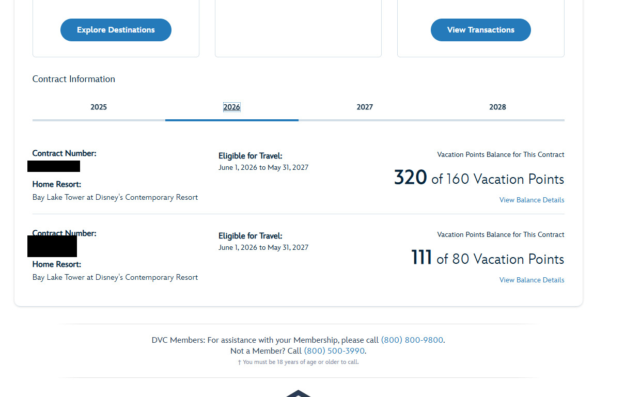This screenshot has height=397, width=625.
Task: Click the Contract Information heading
Action: pos(74,79)
